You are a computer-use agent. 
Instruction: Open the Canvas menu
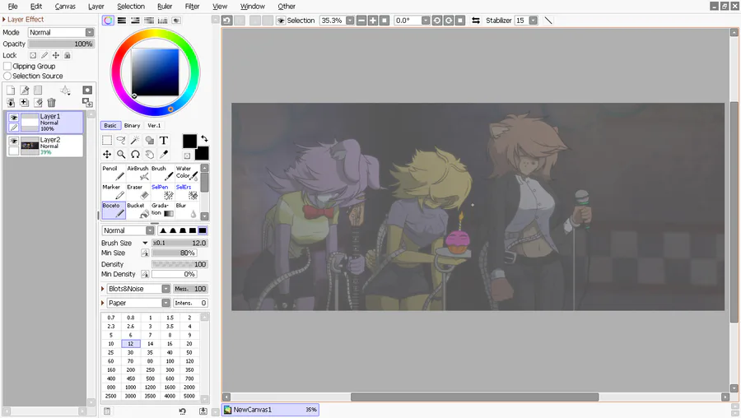coord(65,6)
